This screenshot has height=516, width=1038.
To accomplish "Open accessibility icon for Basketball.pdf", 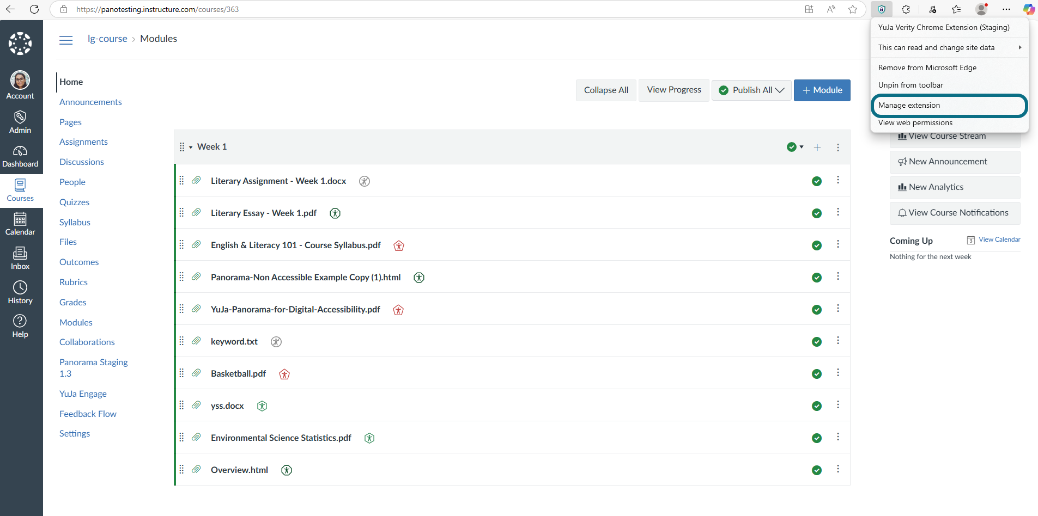I will pyautogui.click(x=284, y=374).
